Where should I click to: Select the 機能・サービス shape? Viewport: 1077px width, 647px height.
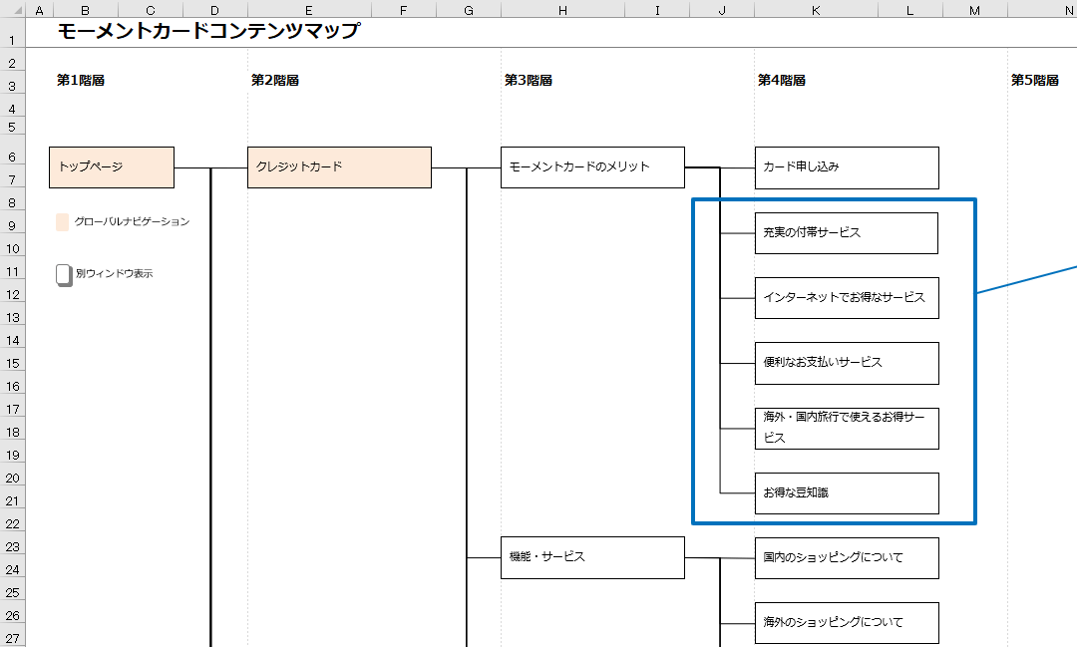592,557
